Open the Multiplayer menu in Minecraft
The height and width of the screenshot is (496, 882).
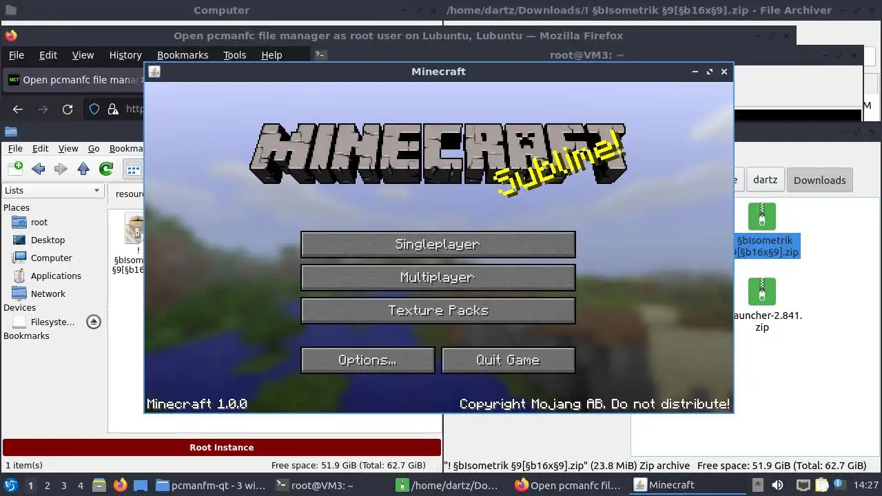coord(438,278)
